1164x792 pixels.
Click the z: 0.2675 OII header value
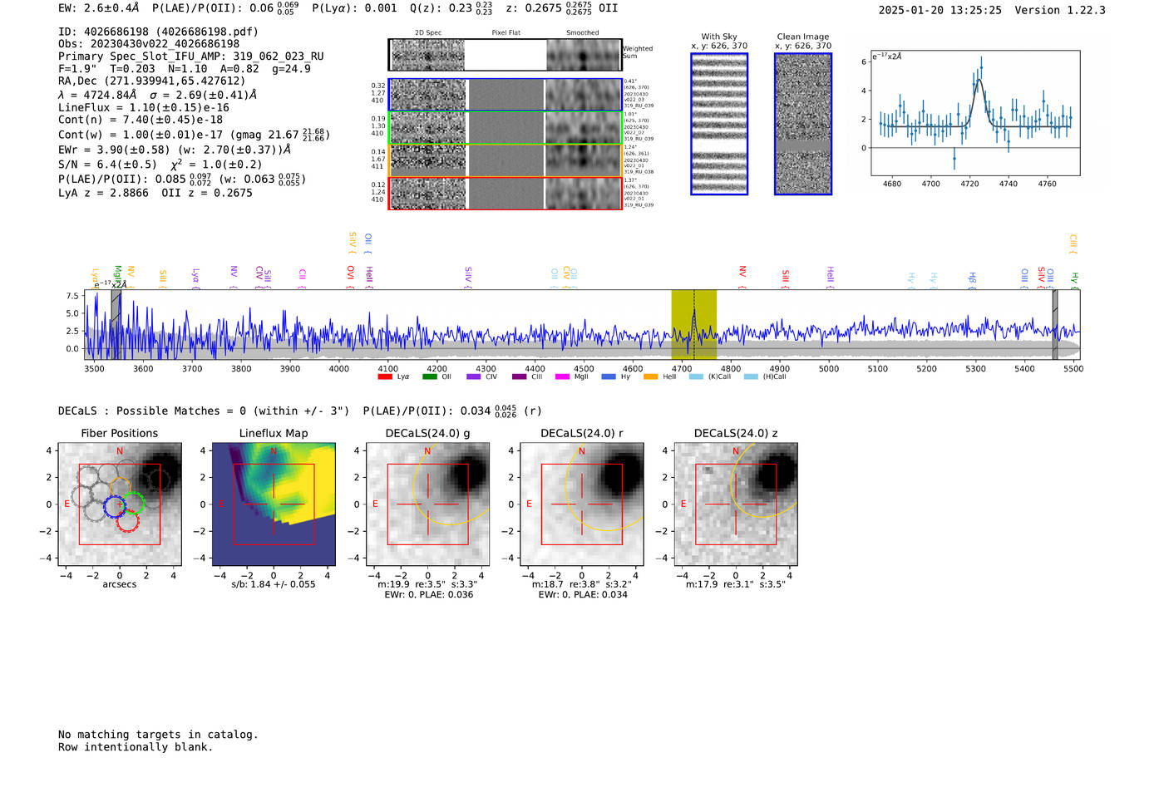pyautogui.click(x=562, y=8)
